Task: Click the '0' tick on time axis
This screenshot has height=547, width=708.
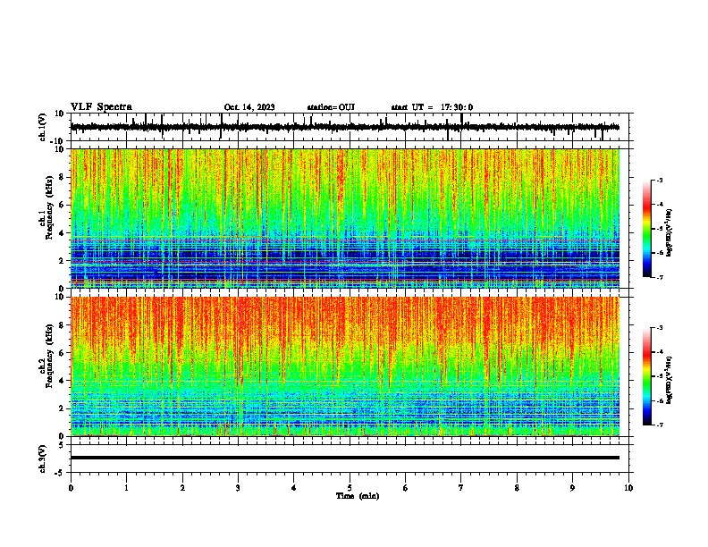Action: pyautogui.click(x=71, y=488)
